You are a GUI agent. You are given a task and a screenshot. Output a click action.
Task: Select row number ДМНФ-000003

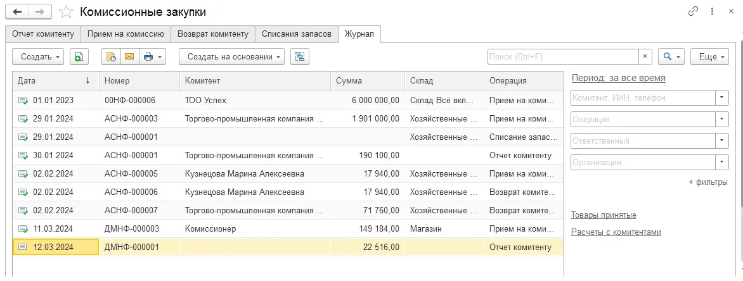coord(132,229)
